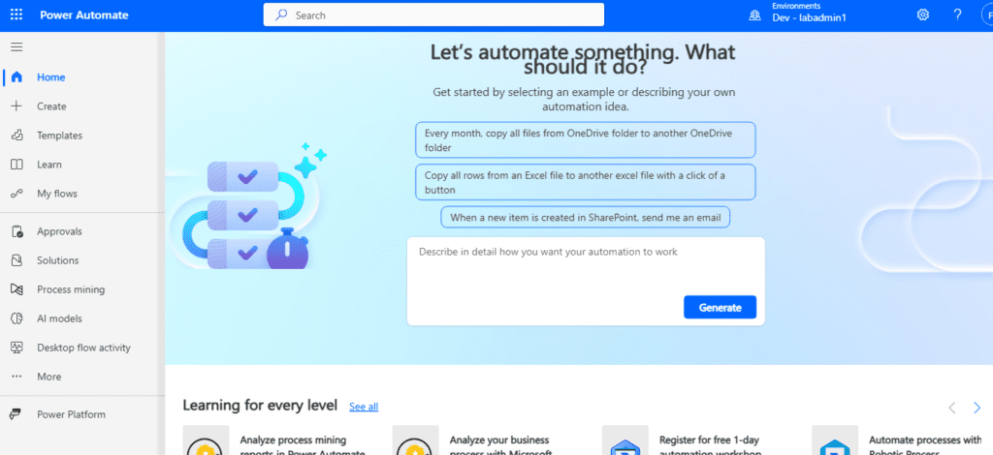Click the Power Platform icon
Screen dimensions: 993x455
(16, 414)
